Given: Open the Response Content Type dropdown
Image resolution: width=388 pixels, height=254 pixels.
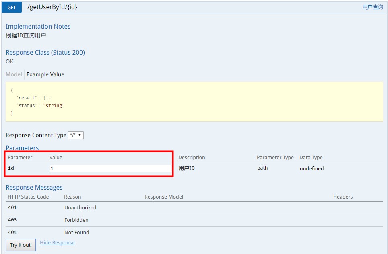Looking at the screenshot, I should point(76,135).
